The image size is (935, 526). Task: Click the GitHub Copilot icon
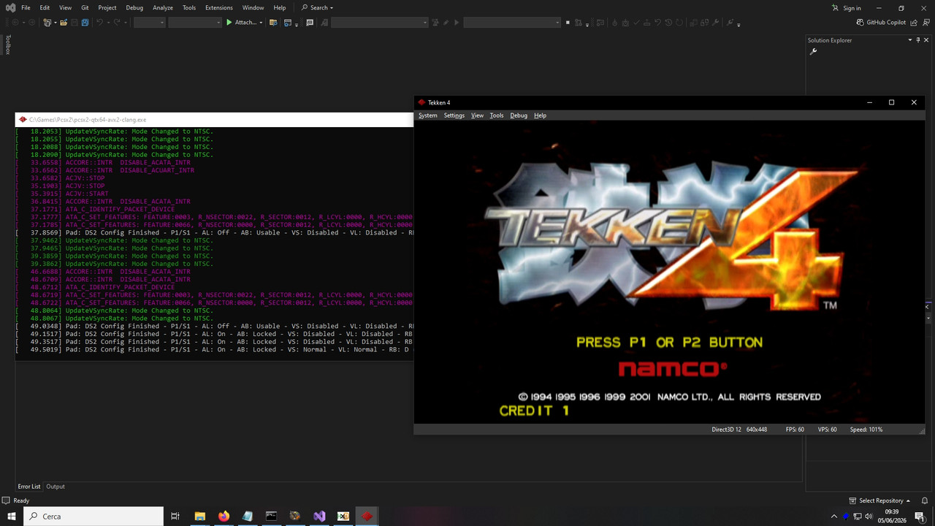[860, 23]
